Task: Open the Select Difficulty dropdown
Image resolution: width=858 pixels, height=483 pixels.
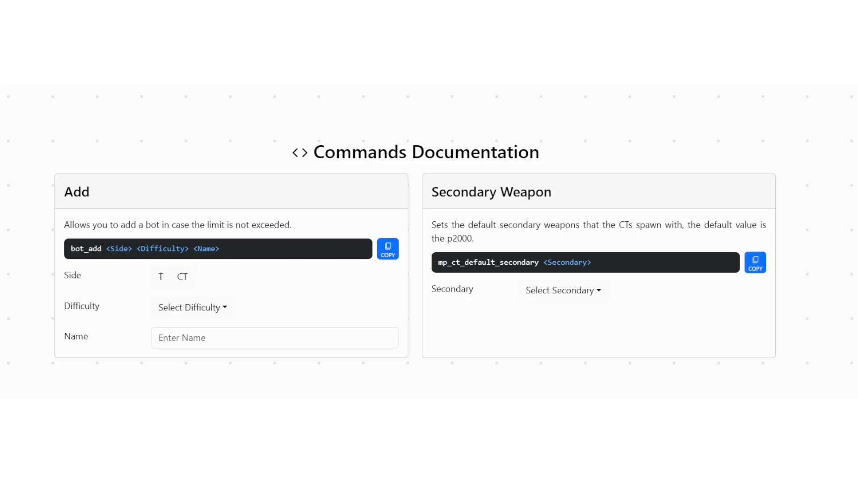Action: click(192, 307)
